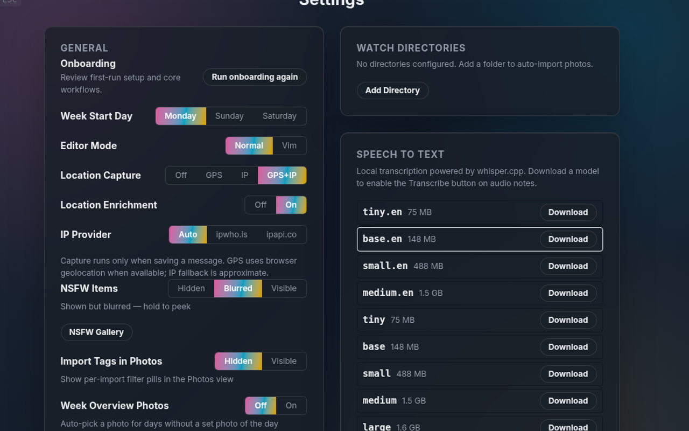Disable Location Enrichment with Off
This screenshot has width=689, height=431.
pyautogui.click(x=261, y=205)
